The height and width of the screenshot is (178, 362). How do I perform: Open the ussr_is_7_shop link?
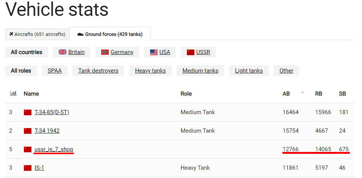pyautogui.click(x=54, y=149)
